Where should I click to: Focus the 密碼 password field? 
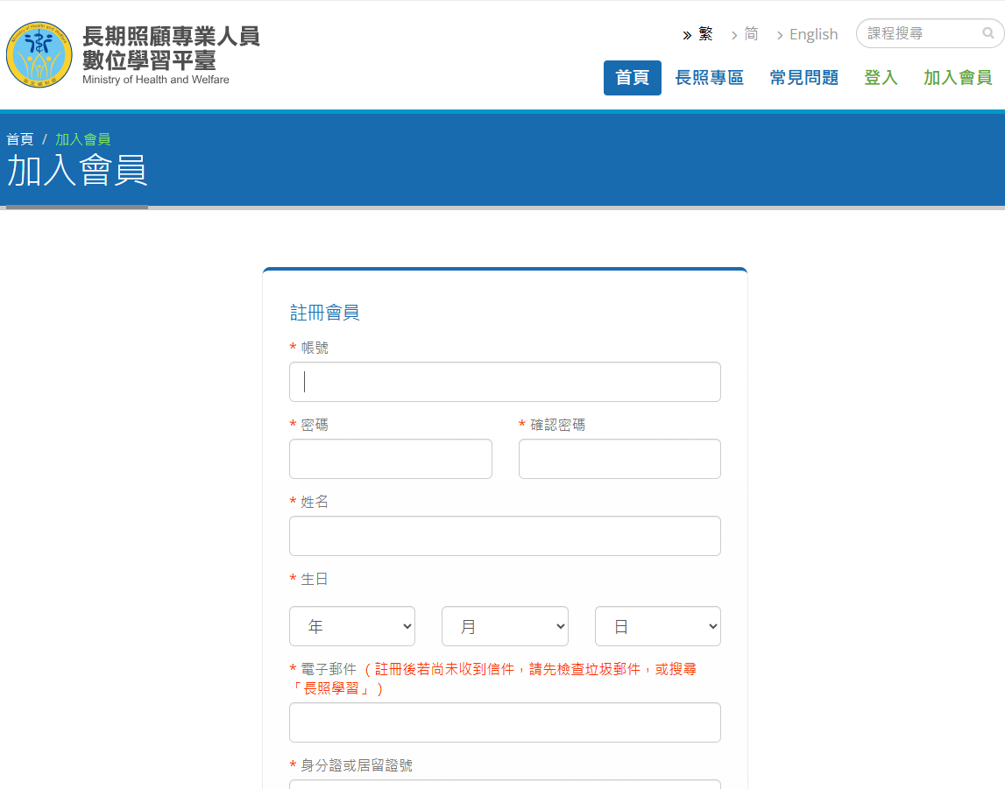[390, 459]
